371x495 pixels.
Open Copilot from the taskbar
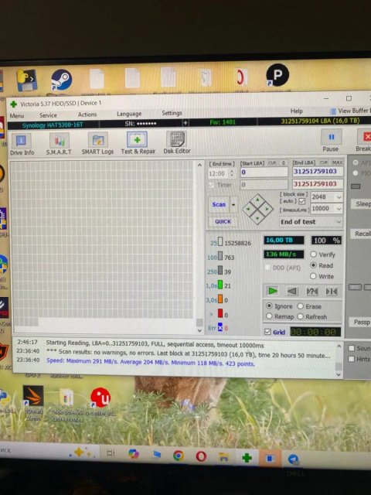click(x=134, y=454)
